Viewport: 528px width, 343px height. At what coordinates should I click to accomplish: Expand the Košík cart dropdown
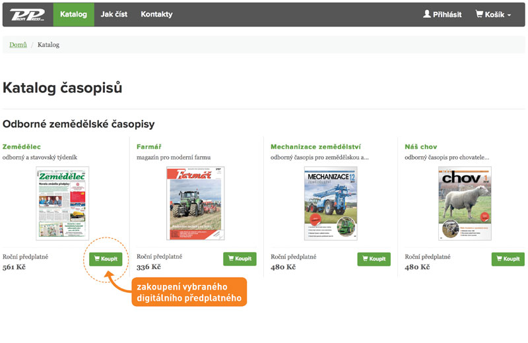494,14
